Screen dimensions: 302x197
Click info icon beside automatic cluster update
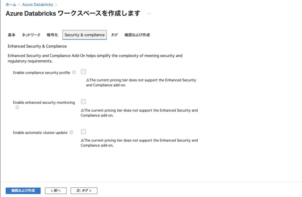pos(71,132)
